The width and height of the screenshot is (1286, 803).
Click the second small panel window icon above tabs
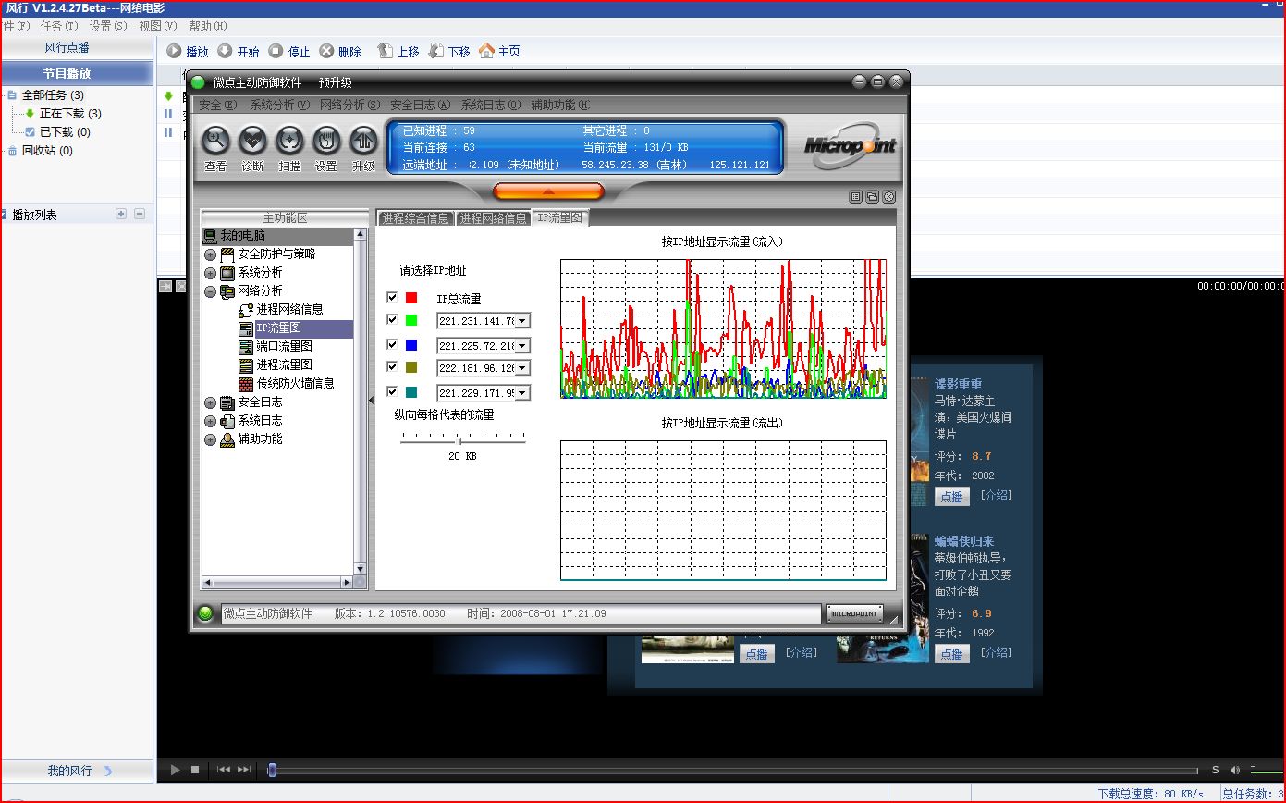(x=872, y=196)
